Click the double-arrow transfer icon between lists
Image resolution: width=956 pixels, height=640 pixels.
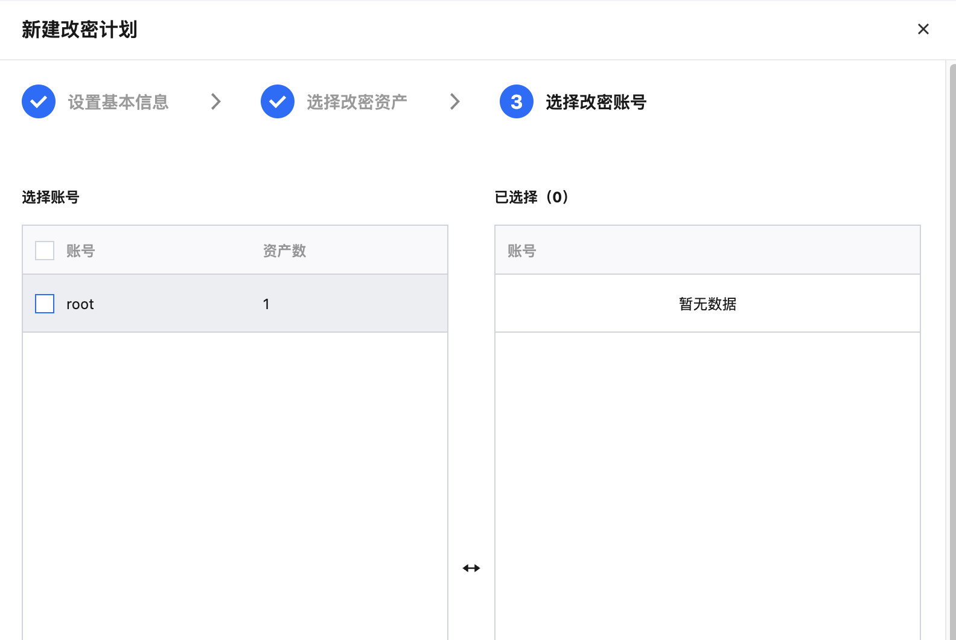coord(471,568)
